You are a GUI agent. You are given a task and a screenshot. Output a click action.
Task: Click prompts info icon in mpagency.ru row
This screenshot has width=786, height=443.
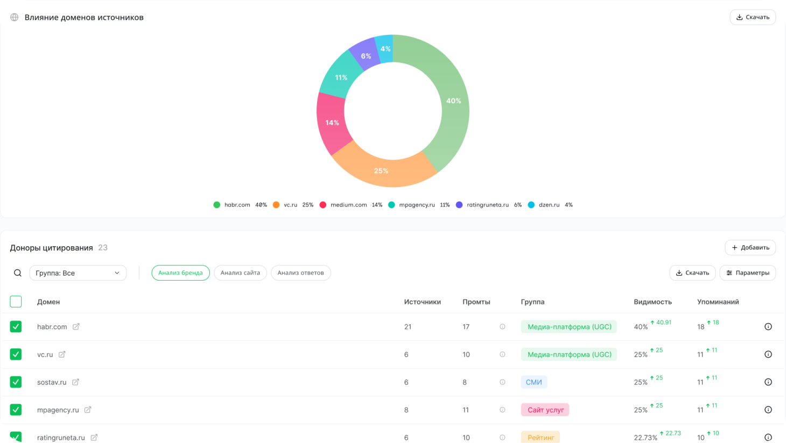point(502,410)
